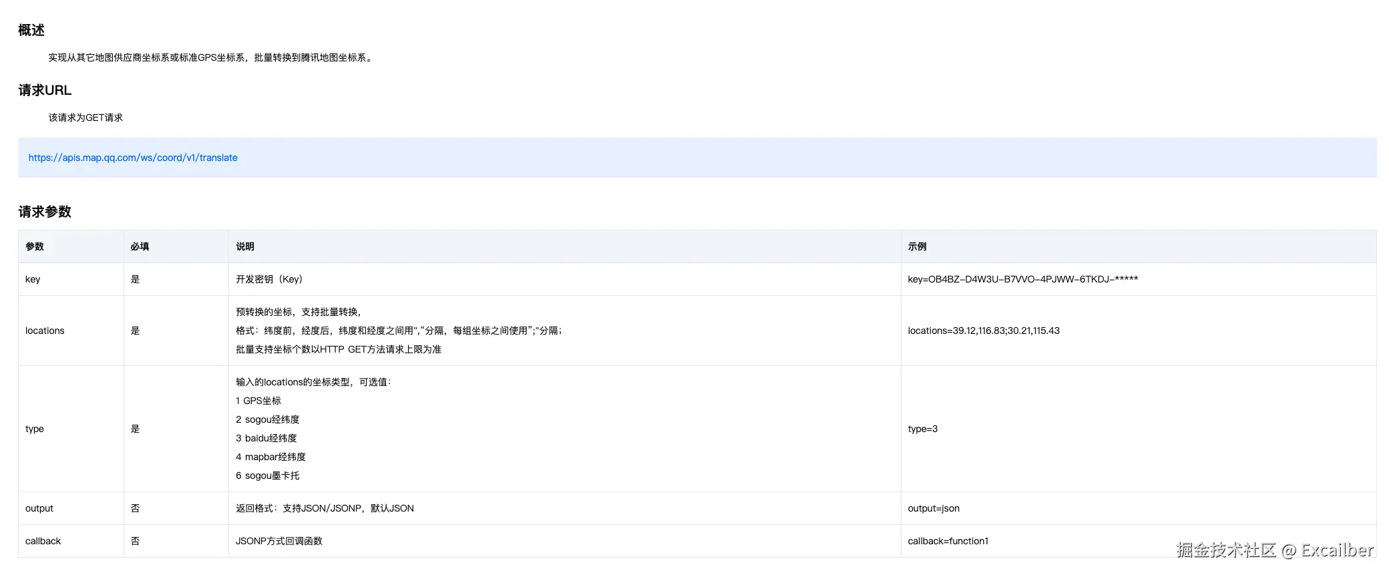Image resolution: width=1389 pixels, height=575 pixels.
Task: Click the 4 mapbar经纬度 option text
Action: [x=271, y=457]
